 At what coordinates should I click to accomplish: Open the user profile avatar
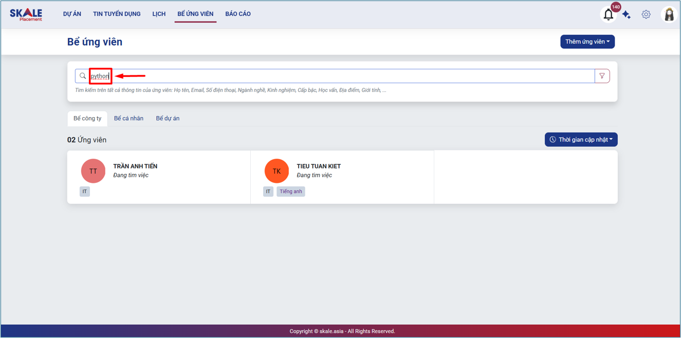pyautogui.click(x=669, y=14)
